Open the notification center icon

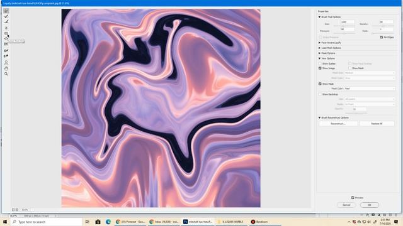[x=396, y=222]
